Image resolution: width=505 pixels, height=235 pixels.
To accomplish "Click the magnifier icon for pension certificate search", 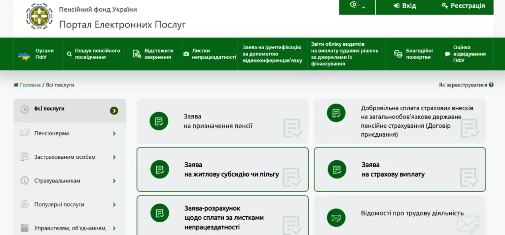I will (x=69, y=54).
